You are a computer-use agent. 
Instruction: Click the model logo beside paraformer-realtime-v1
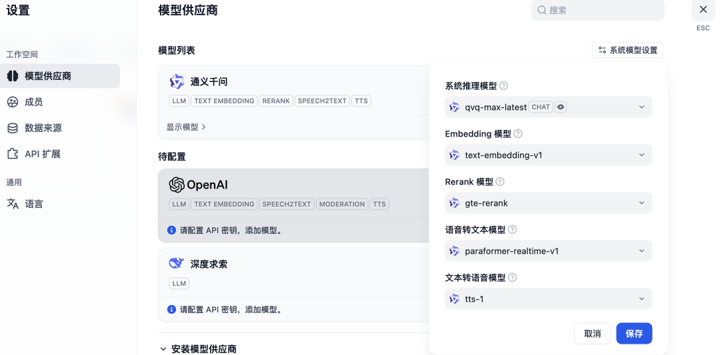click(454, 251)
